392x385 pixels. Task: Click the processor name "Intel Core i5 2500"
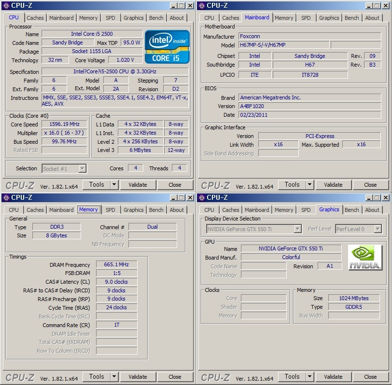[x=92, y=34]
